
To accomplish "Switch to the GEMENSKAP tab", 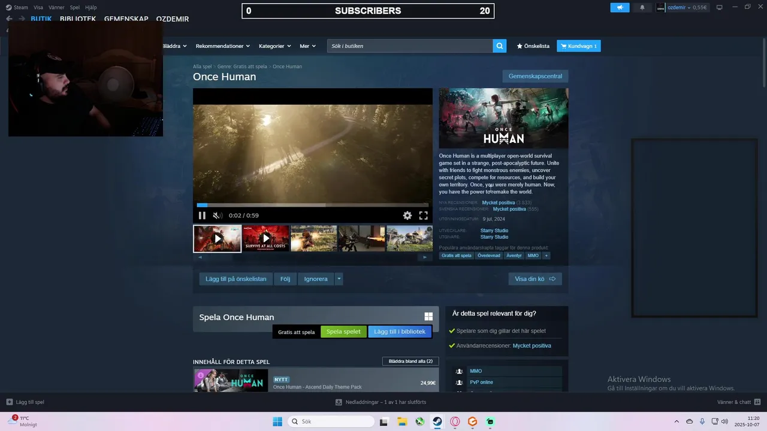I will [126, 19].
